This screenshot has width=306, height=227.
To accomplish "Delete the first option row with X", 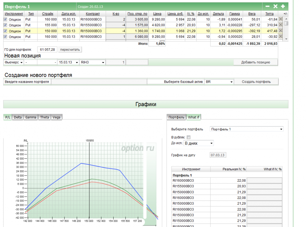I will pos(281,19).
